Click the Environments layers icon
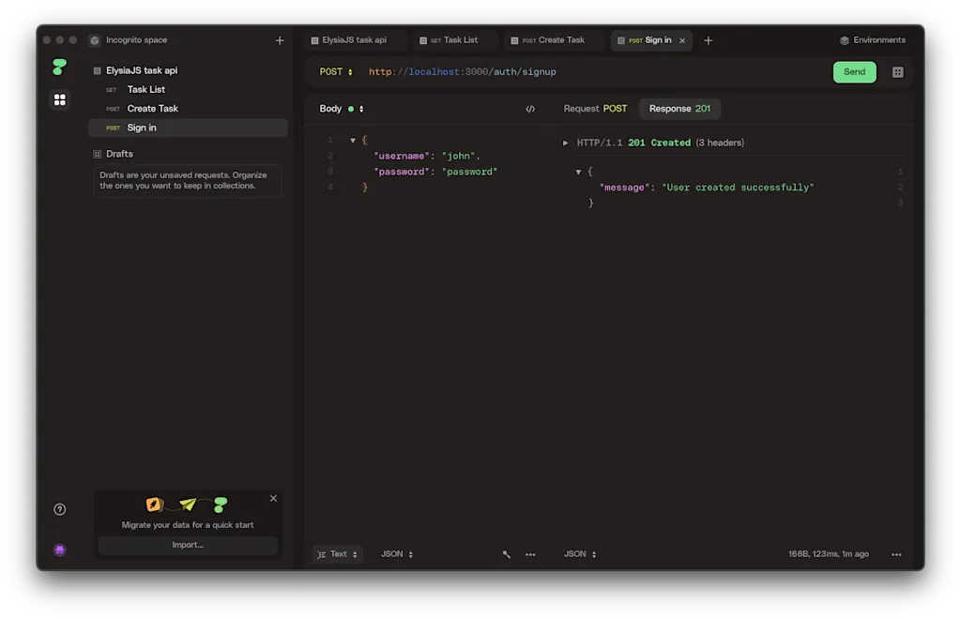 (x=844, y=40)
